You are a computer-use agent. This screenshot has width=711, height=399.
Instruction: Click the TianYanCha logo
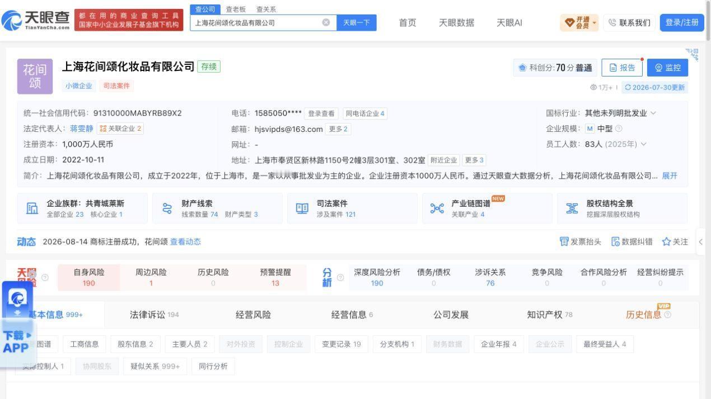pyautogui.click(x=36, y=21)
